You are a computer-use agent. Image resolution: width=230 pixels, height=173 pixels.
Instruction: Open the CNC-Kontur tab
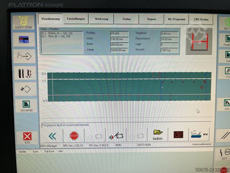(201, 19)
